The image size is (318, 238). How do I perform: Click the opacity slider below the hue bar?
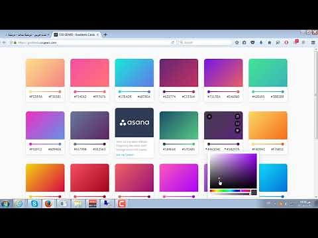coord(230,194)
